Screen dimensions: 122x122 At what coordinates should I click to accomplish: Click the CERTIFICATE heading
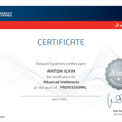point(61,42)
